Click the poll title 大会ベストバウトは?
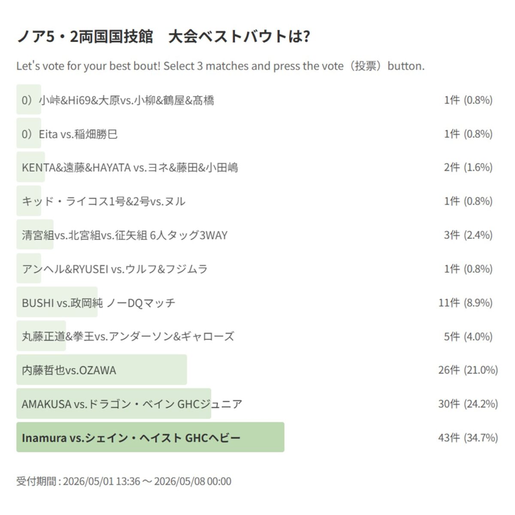This screenshot has width=515, height=515. pyautogui.click(x=239, y=36)
